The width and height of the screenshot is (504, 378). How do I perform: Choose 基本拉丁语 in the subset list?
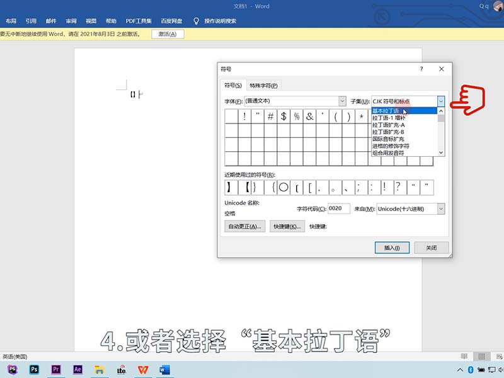click(x=404, y=111)
